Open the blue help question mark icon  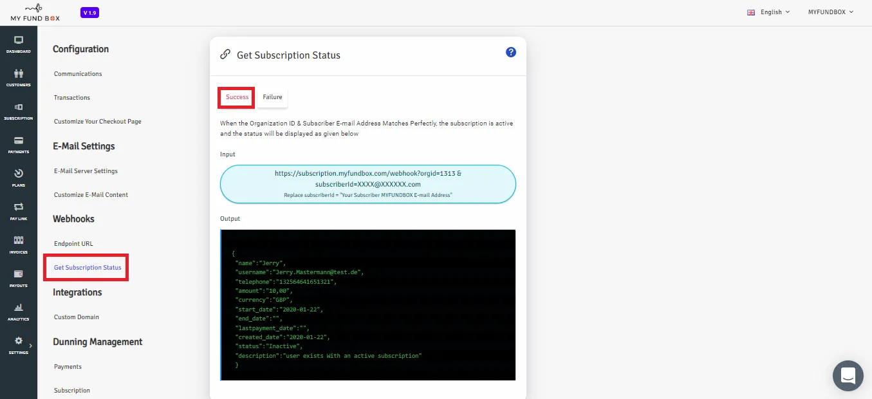pyautogui.click(x=511, y=52)
